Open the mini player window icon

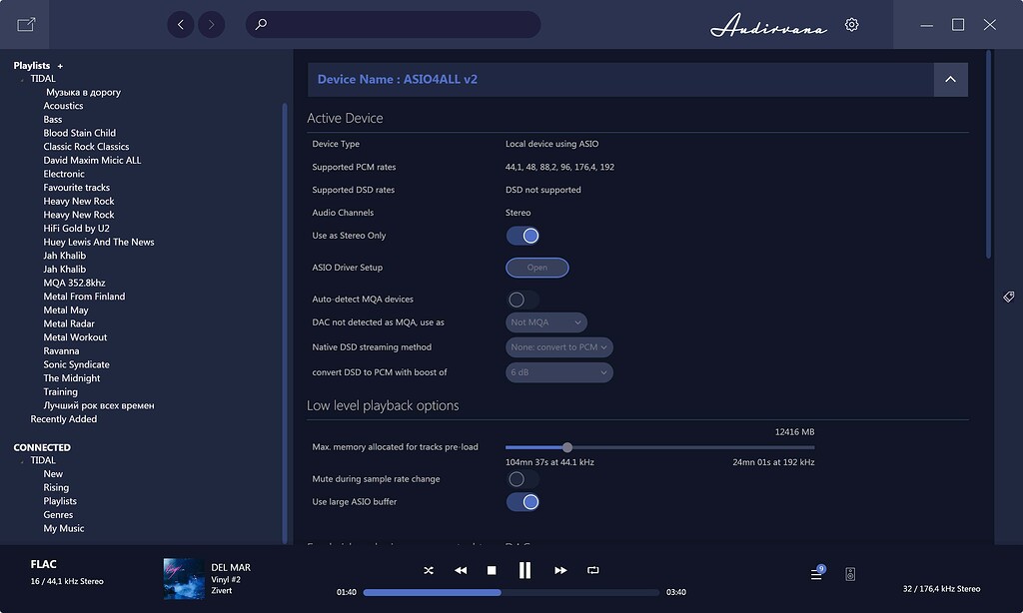(26, 25)
